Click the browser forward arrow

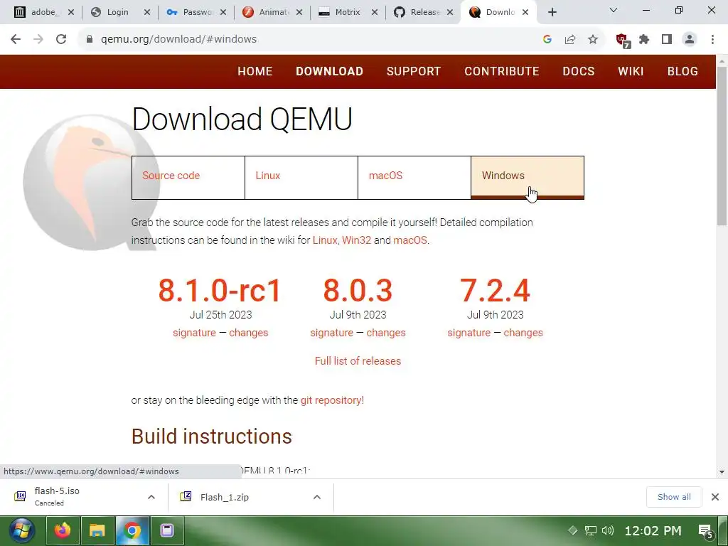(38, 39)
